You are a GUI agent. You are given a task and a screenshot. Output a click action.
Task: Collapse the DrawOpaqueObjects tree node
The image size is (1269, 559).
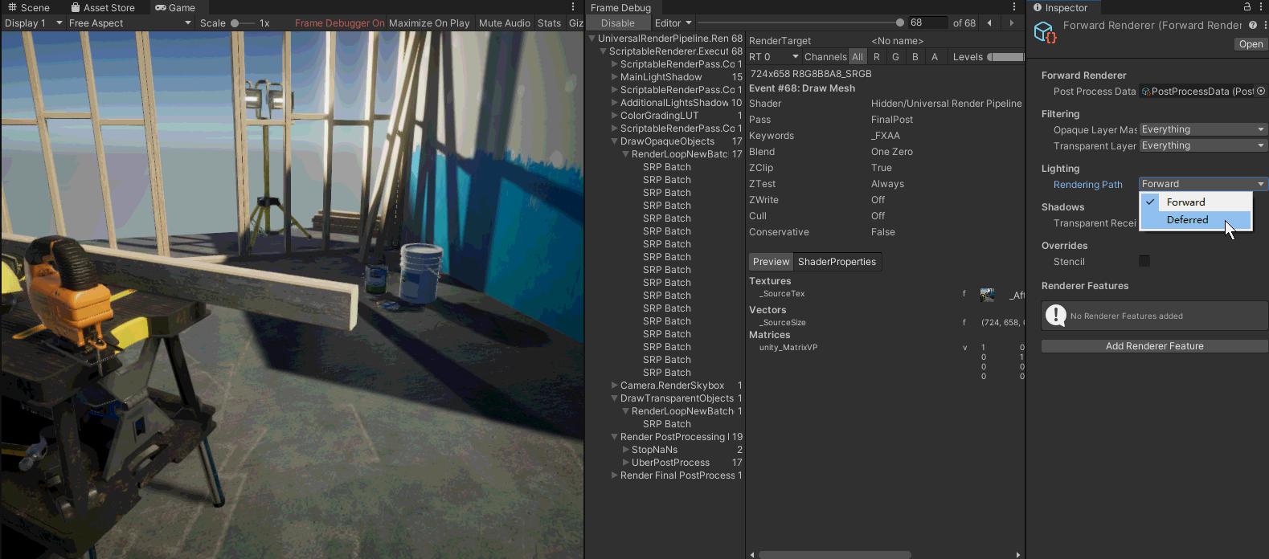pos(614,141)
